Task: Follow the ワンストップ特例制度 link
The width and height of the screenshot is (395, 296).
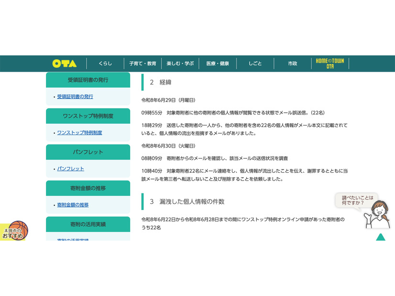Action: [79, 133]
